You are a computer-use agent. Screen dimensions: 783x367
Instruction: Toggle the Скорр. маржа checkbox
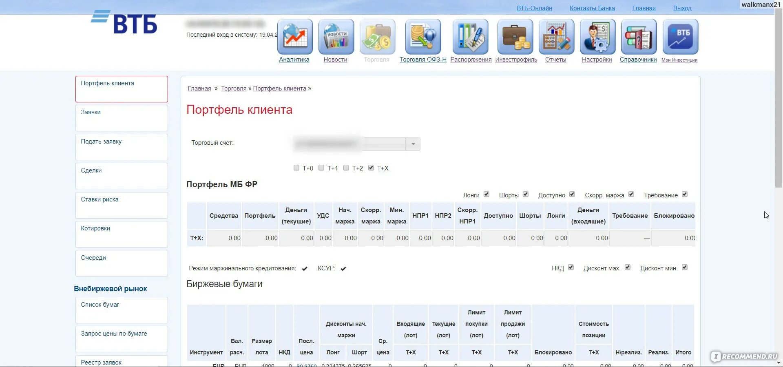click(631, 194)
